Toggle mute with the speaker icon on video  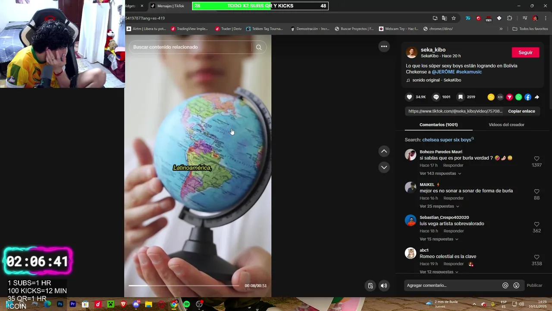(384, 286)
